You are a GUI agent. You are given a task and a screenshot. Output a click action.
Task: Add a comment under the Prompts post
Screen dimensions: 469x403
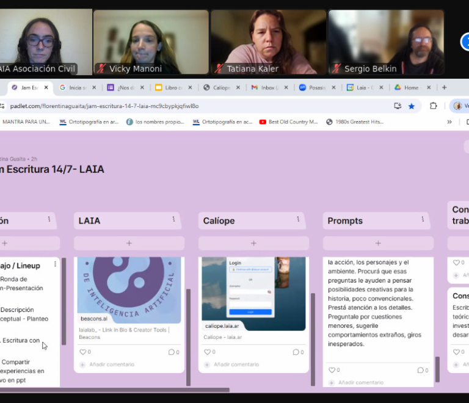360,383
